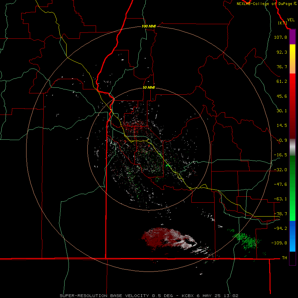Select the 45.6 velocity scale value
Viewport: 298px width, 298px height.
pos(282,96)
